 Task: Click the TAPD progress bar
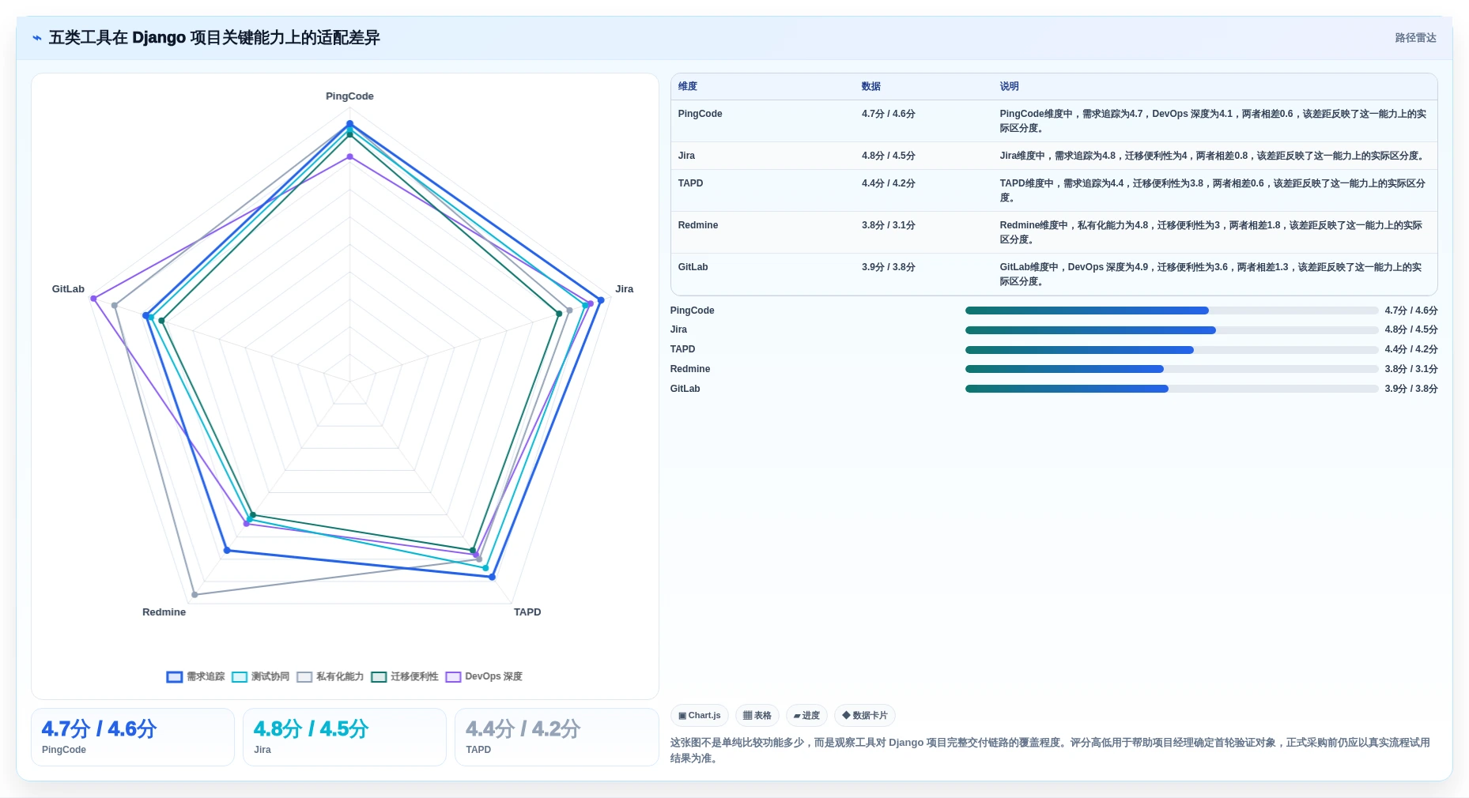click(x=1172, y=350)
